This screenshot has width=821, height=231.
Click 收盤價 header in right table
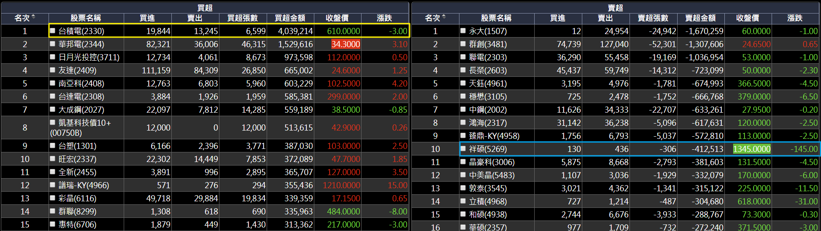click(x=748, y=18)
